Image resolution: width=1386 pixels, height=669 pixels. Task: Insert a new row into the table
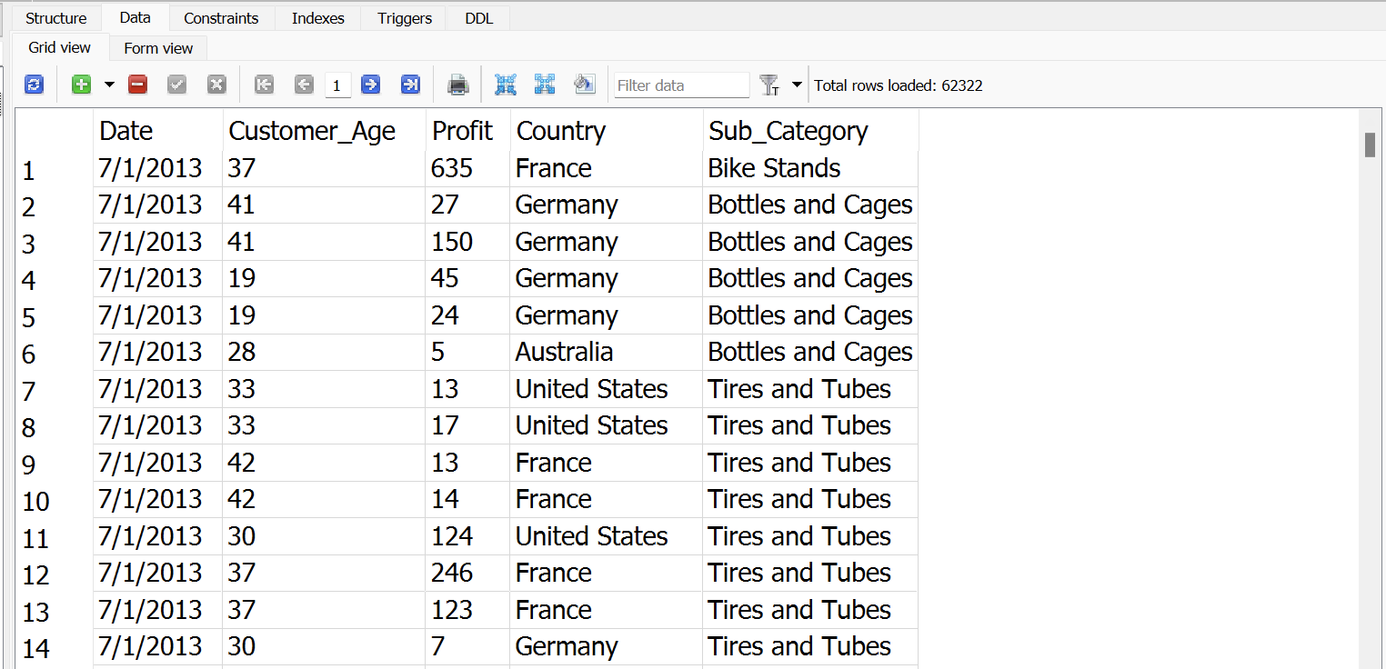coord(81,84)
